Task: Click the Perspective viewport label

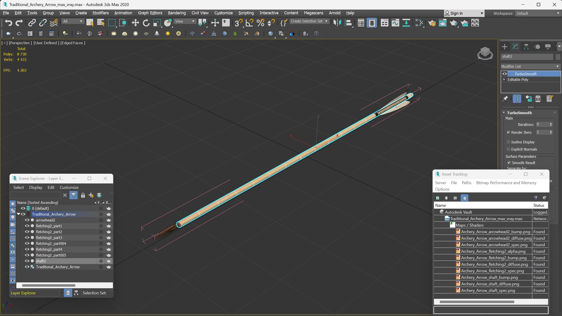Action: coord(20,43)
